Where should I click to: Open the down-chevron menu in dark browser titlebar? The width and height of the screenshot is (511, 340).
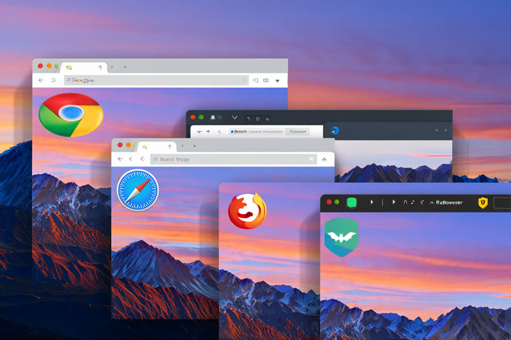click(x=234, y=118)
